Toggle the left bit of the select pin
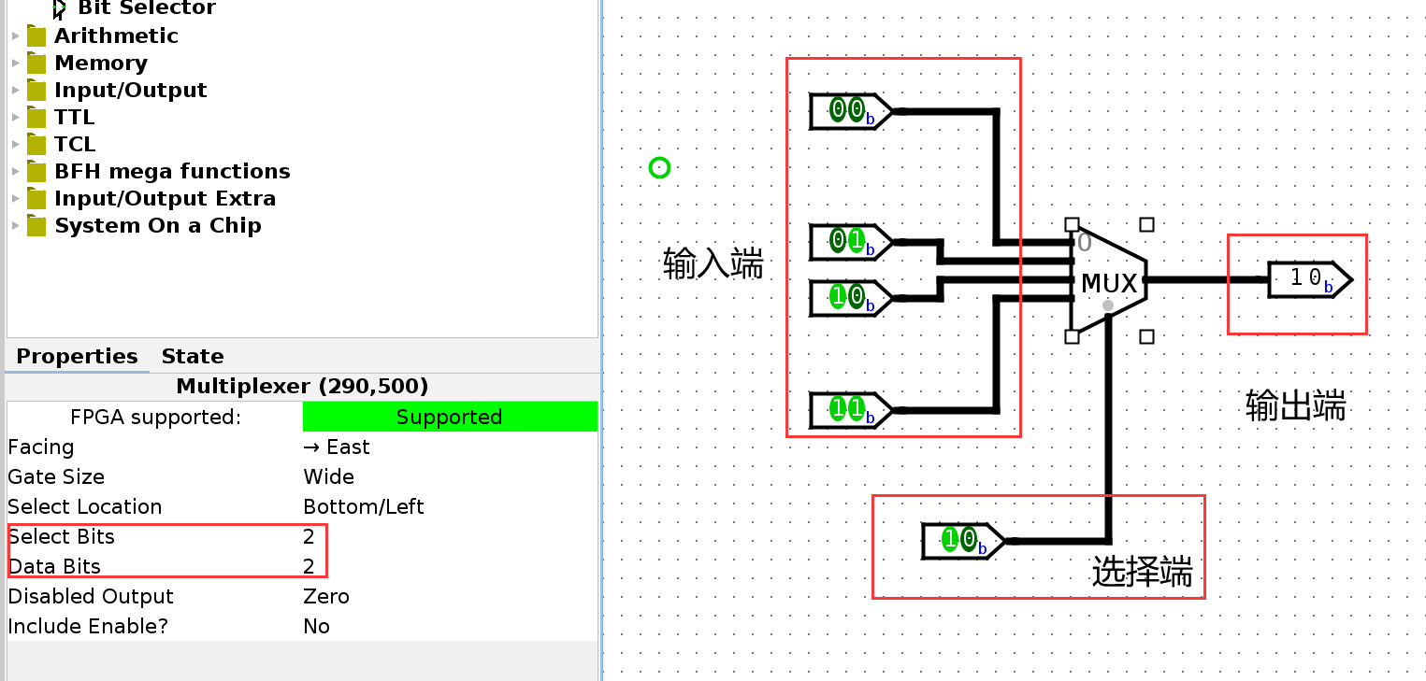The image size is (1426, 681). pyautogui.click(x=950, y=539)
